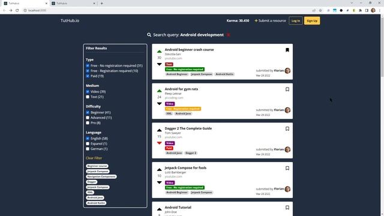Downvote Android beginner crash course
384x216 pixels.
point(159,64)
